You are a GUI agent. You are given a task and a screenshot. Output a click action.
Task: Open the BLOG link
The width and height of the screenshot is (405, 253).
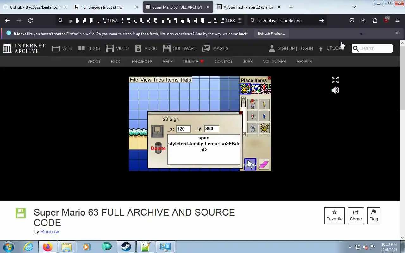click(x=116, y=61)
